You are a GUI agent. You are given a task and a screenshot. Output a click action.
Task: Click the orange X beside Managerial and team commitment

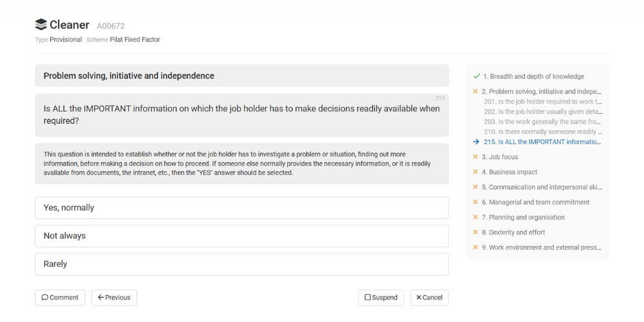(476, 202)
